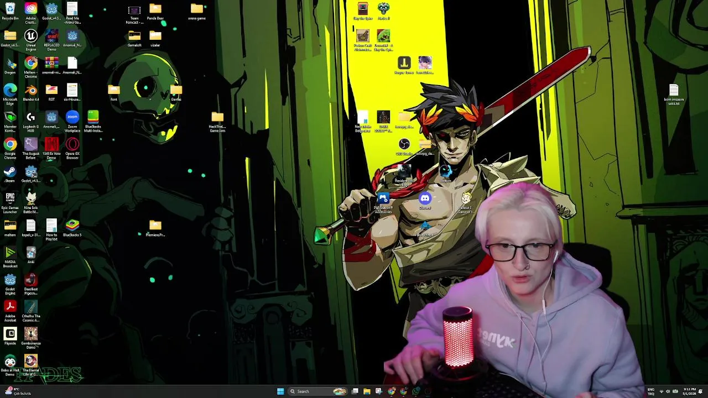Viewport: 708px width, 398px height.
Task: Open File Explorer from the taskbar
Action: 367,391
